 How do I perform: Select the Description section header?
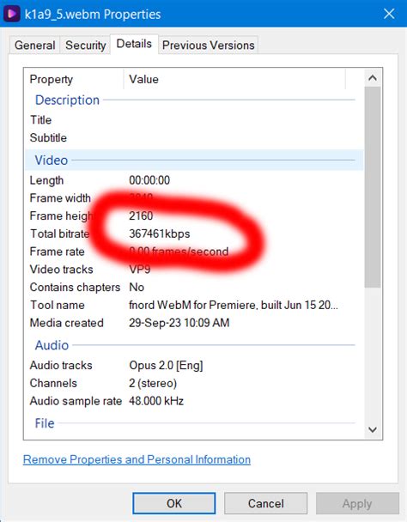194,100
